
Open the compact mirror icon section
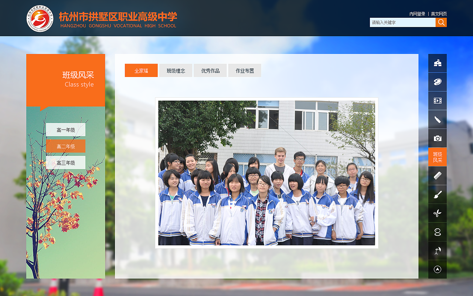(x=438, y=232)
